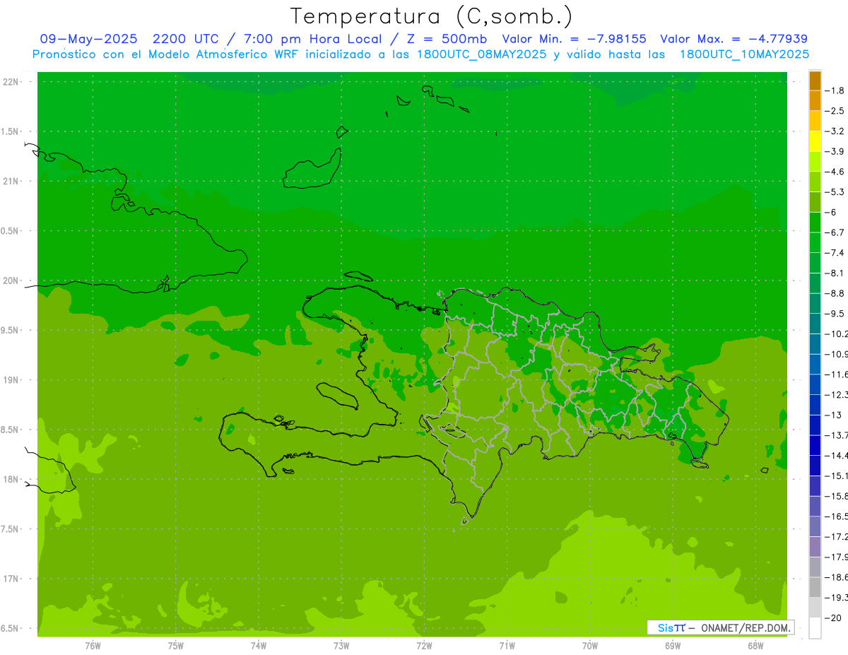
Task: Click the '74W' longitude axis label
Action: pos(259,646)
